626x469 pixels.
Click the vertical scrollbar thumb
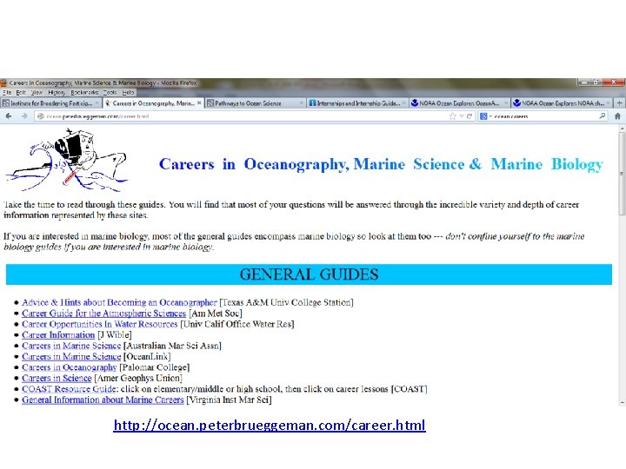coord(622,174)
